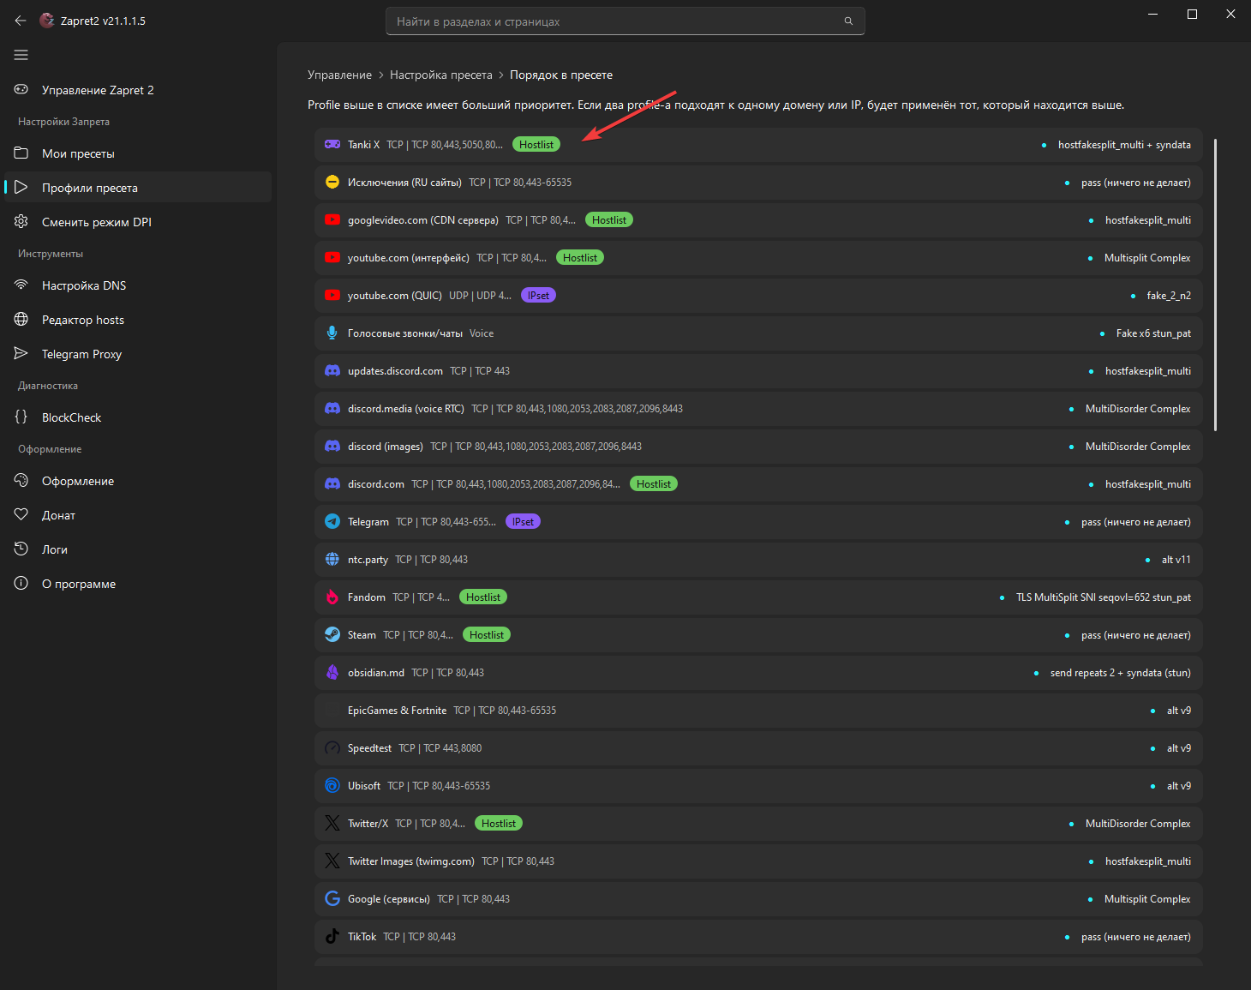Click Discord icon beside discord.media (voice RTC)
This screenshot has height=990, width=1251.
tap(332, 409)
